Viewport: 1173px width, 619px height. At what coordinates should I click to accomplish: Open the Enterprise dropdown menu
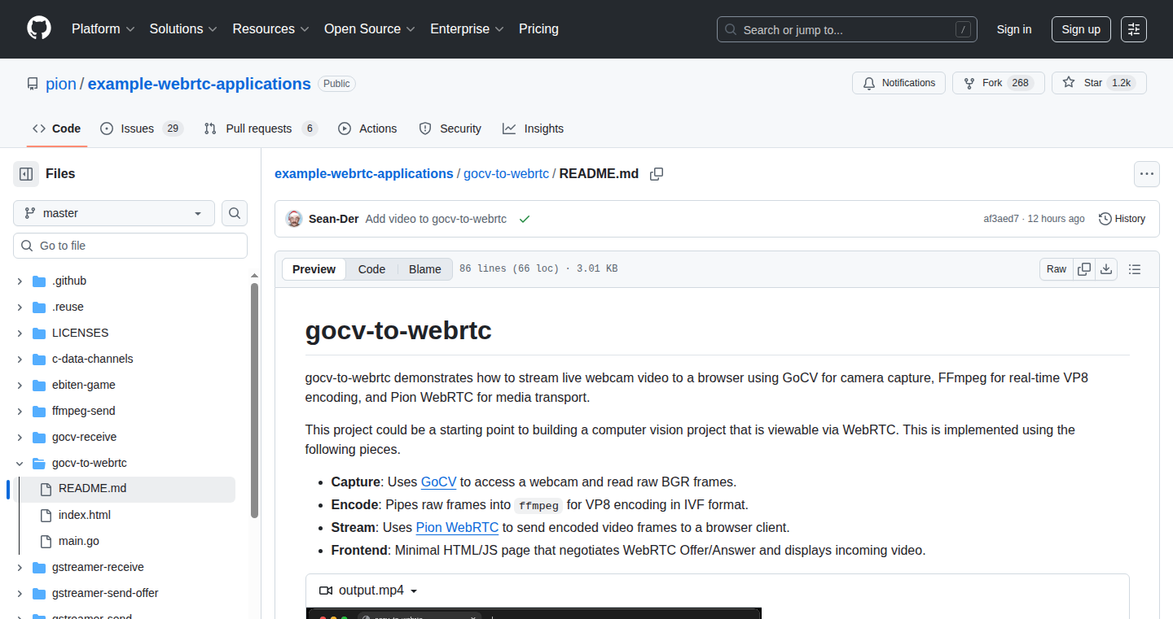click(468, 28)
